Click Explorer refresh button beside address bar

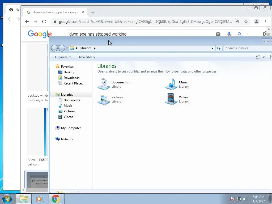coord(219,48)
